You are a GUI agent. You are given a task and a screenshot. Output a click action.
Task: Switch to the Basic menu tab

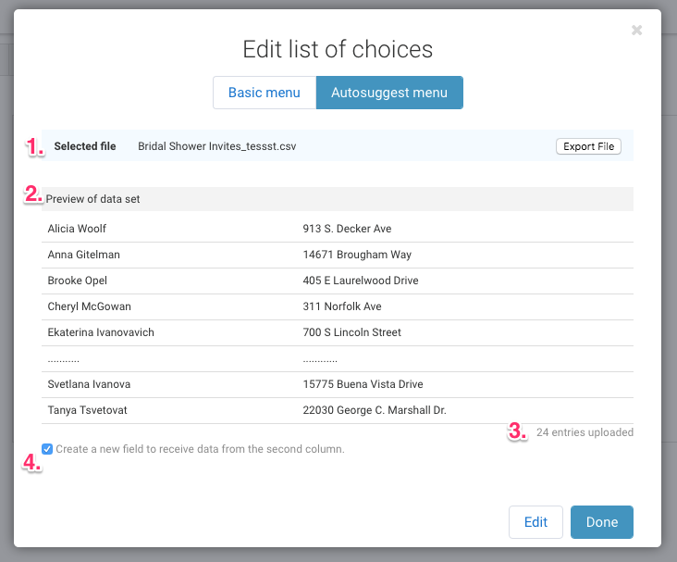265,93
